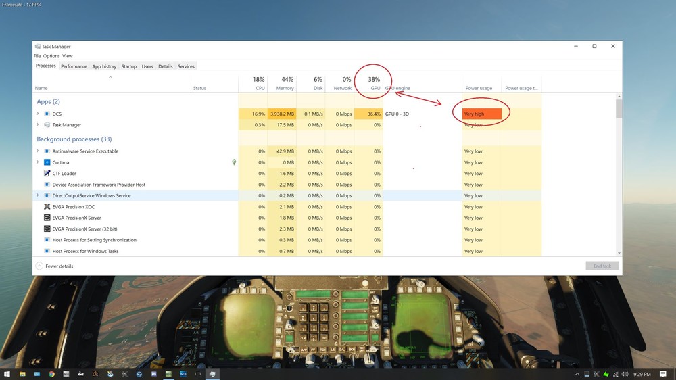Select Host Process for Windows Tasks row
The width and height of the screenshot is (676, 380).
[287, 251]
